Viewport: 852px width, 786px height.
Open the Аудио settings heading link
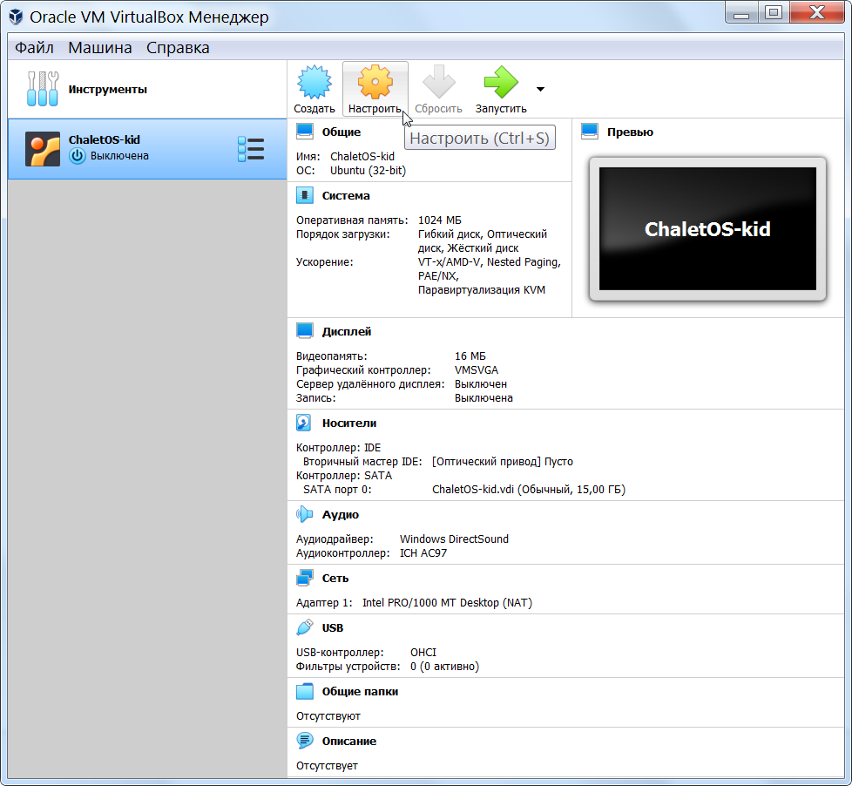340,515
